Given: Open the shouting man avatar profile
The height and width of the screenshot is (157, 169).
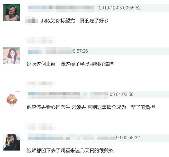Looking at the screenshot, I should (11, 12).
